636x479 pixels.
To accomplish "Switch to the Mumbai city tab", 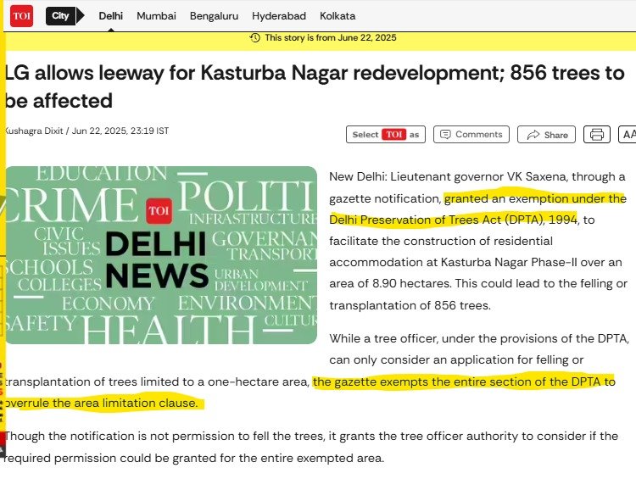I will point(156,16).
